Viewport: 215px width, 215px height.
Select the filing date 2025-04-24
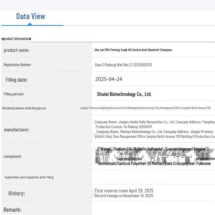coord(109,79)
